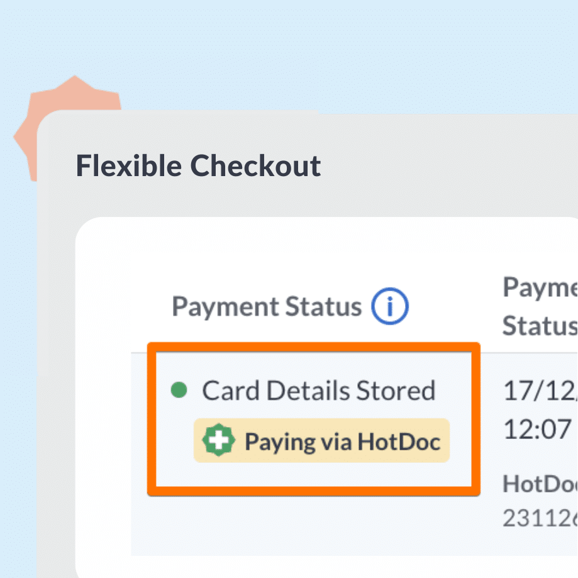Image resolution: width=578 pixels, height=578 pixels.
Task: Select the Paying via HotDoc badge
Action: click(x=321, y=441)
